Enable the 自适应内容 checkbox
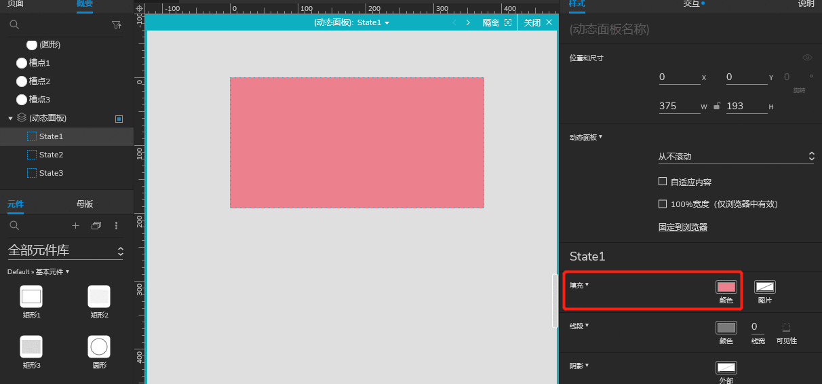The width and height of the screenshot is (822, 384). click(x=663, y=182)
